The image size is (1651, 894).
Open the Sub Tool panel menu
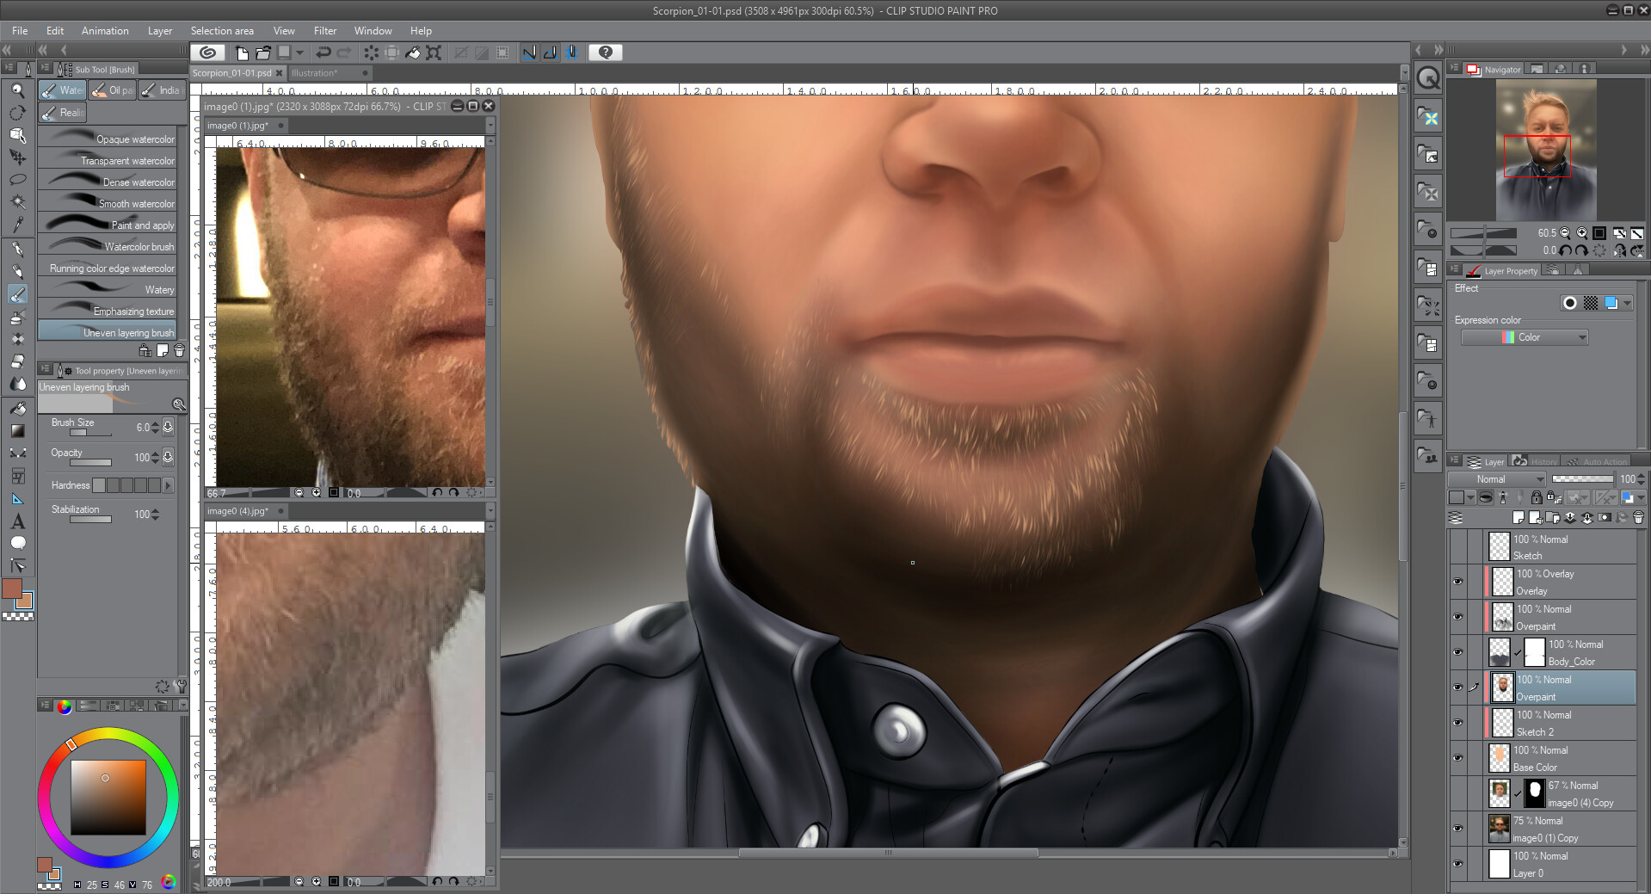click(x=46, y=69)
